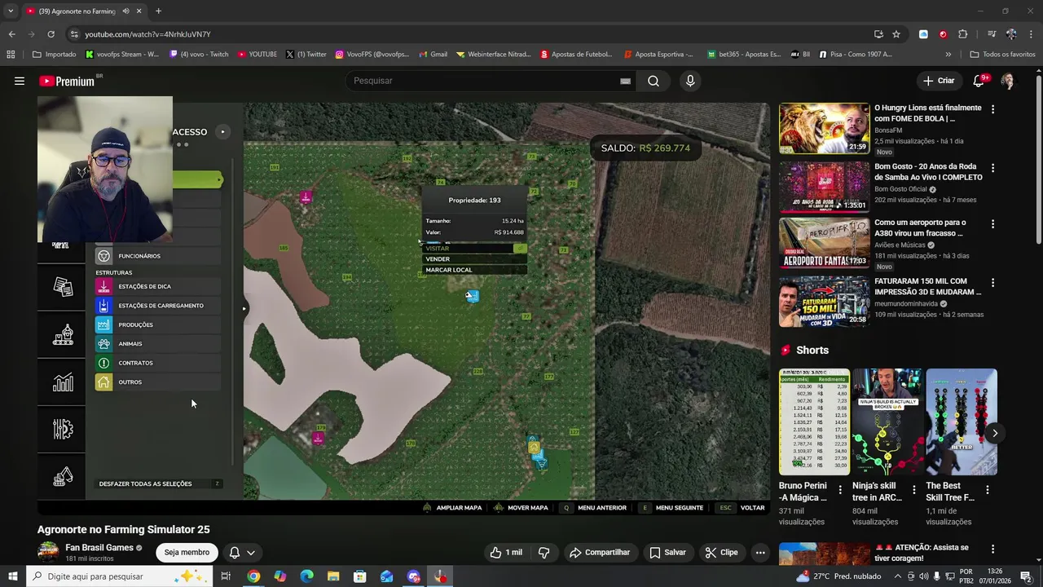Image resolution: width=1043 pixels, height=587 pixels.
Task: Click the next-page arrow beside ACESSO
Action: click(x=222, y=131)
